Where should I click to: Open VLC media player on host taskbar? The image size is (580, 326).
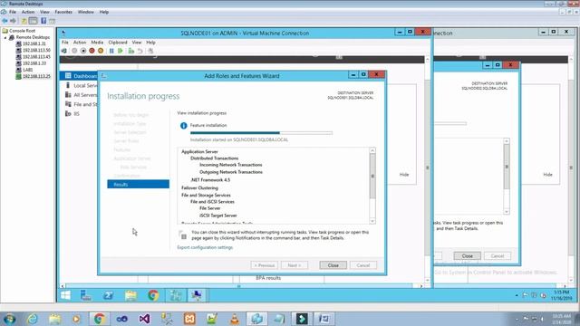click(234, 318)
